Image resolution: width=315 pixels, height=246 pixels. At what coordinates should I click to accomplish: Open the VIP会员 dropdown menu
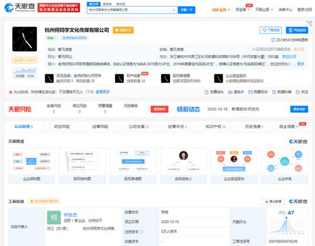point(221,10)
